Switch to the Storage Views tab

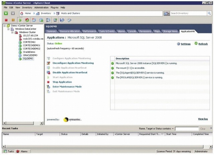[170, 31]
